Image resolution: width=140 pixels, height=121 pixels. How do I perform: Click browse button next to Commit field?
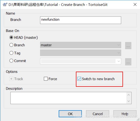click(128, 62)
